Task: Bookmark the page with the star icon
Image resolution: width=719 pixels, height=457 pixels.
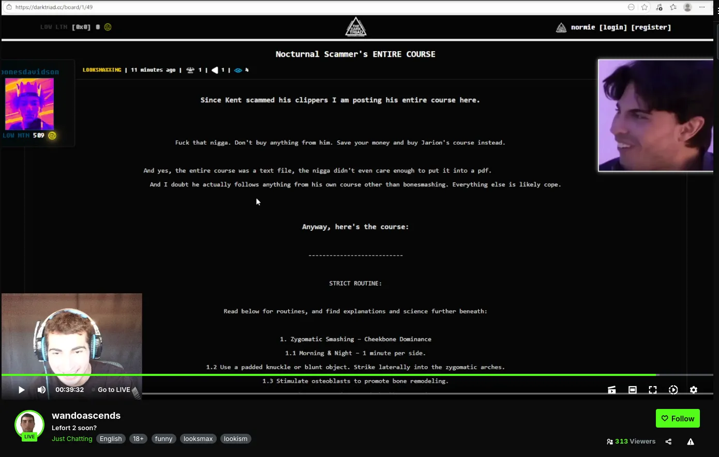Action: click(x=645, y=7)
